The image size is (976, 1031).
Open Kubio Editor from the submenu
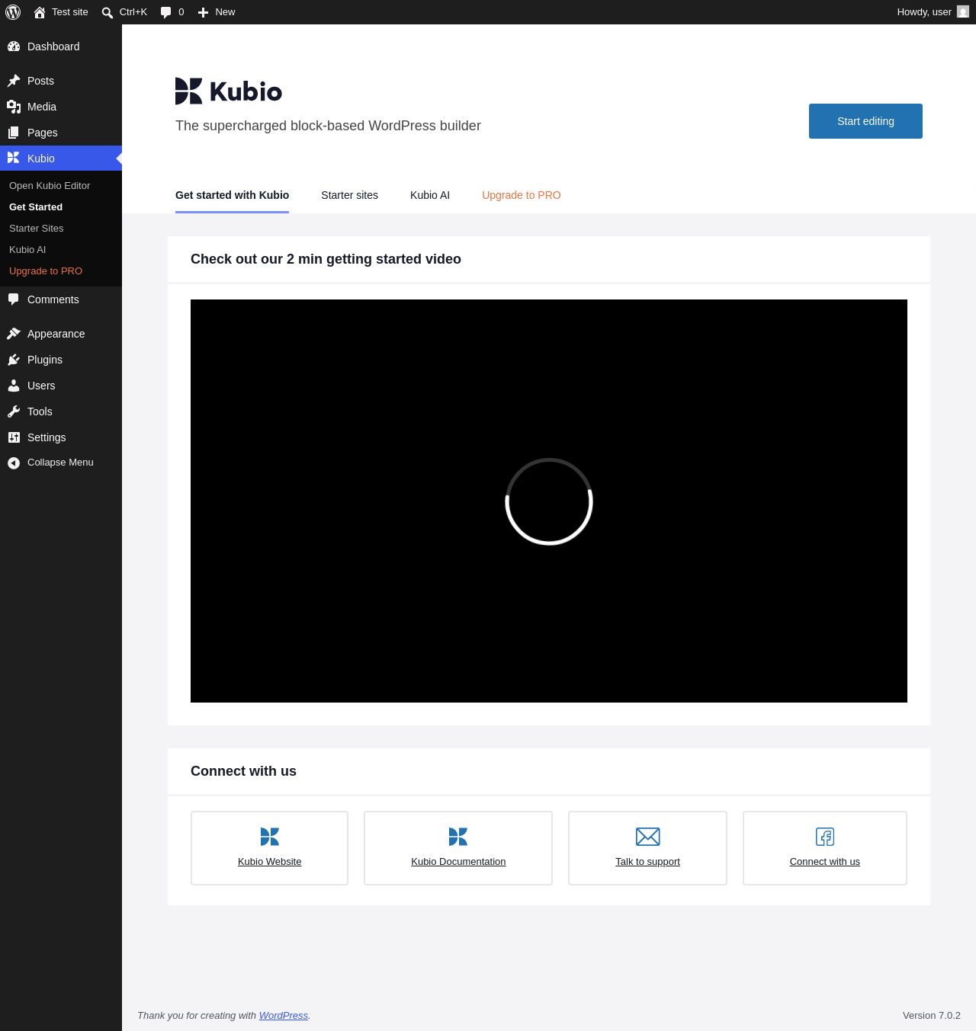(x=50, y=186)
